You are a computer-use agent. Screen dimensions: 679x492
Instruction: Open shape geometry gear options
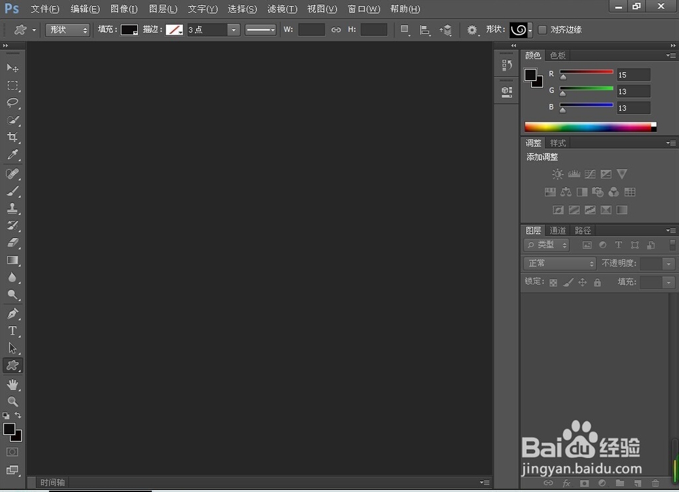tap(472, 30)
